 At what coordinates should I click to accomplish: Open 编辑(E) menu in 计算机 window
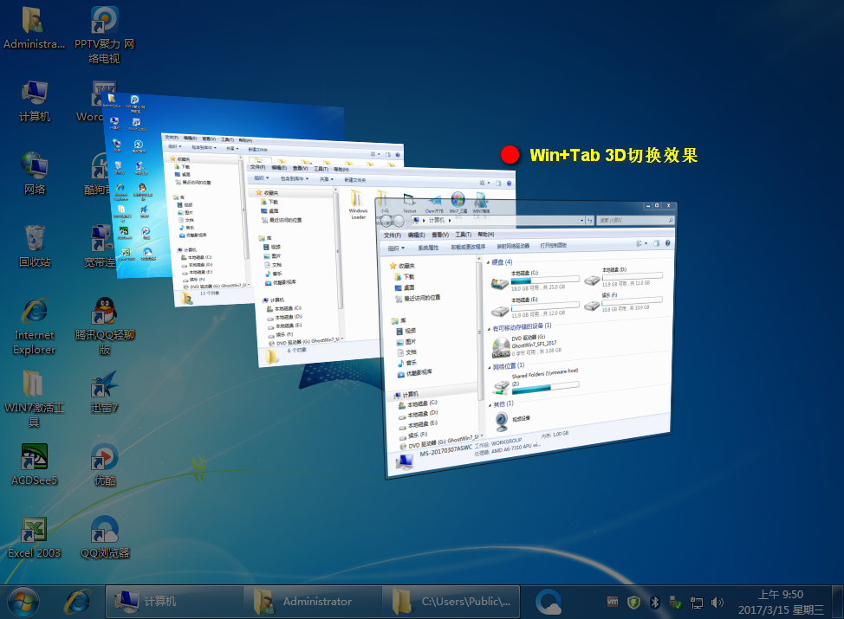tap(416, 235)
